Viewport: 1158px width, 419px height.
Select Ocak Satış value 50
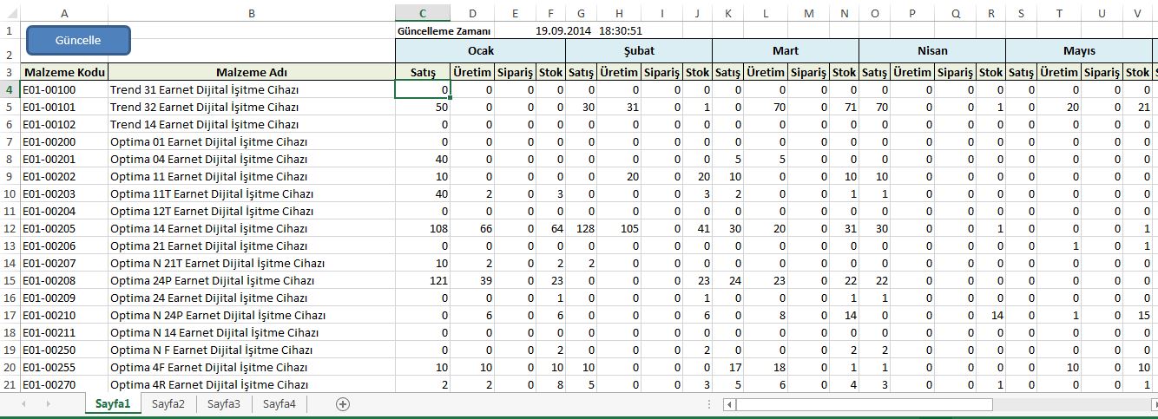[x=423, y=107]
